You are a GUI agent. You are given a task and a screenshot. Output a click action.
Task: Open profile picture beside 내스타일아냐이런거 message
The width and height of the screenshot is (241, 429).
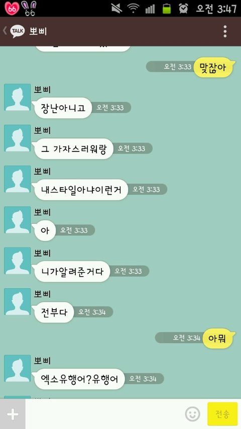(17, 179)
